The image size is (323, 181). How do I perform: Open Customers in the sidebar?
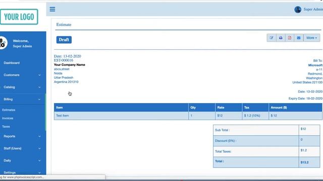pos(12,75)
